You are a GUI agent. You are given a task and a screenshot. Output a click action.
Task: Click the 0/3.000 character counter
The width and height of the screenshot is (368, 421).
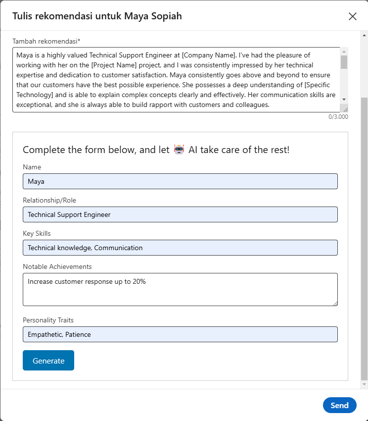pos(338,117)
